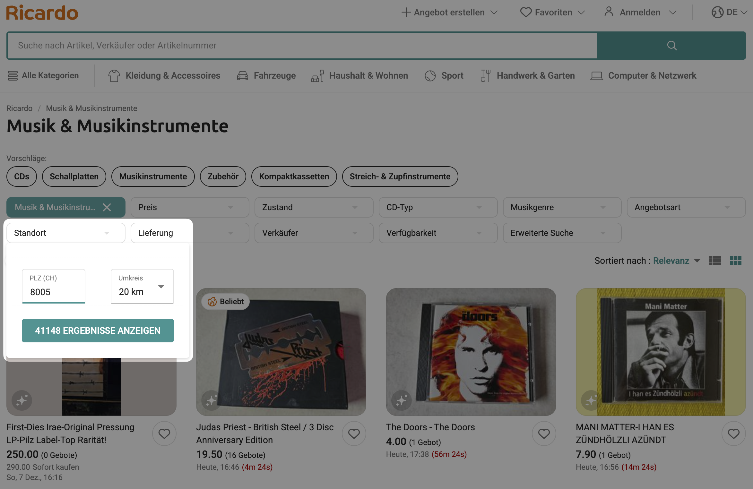Click the Ricardo logo
Image resolution: width=753 pixels, height=489 pixels.
[42, 13]
